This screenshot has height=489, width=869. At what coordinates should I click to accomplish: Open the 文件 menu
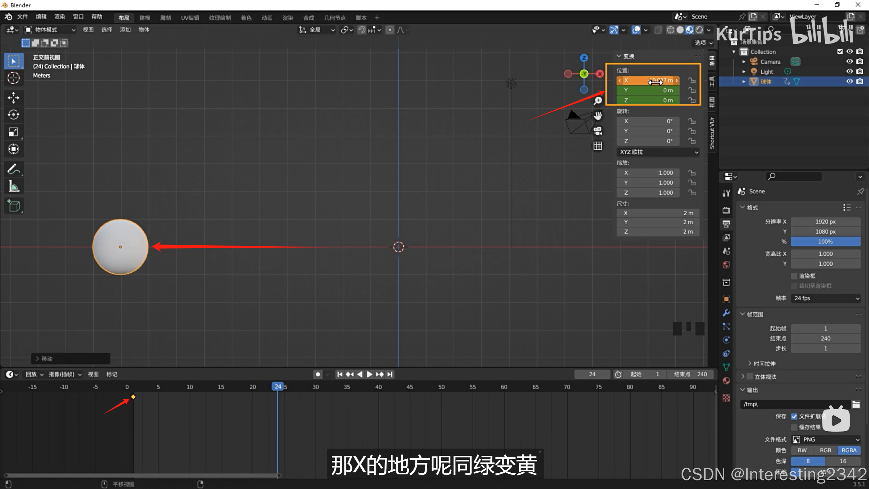(x=22, y=17)
